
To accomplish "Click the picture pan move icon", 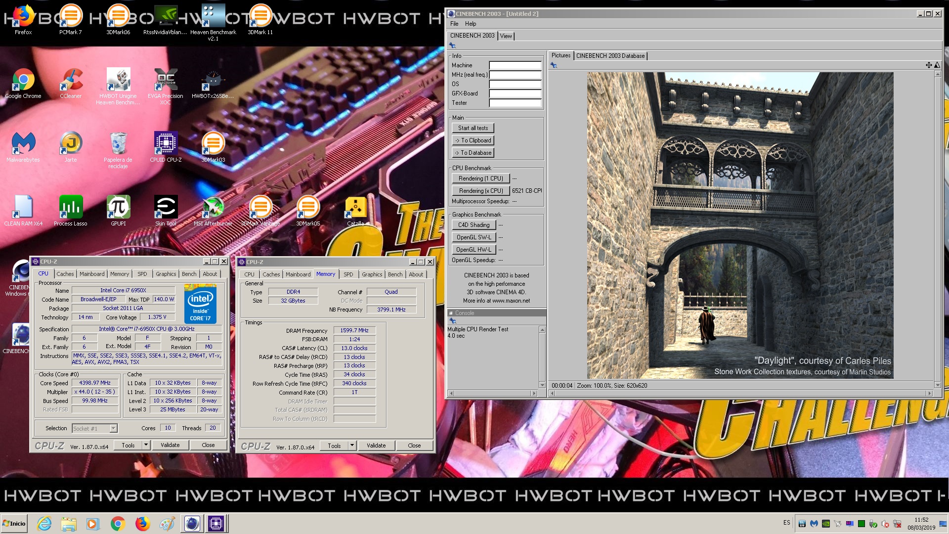I will point(929,65).
